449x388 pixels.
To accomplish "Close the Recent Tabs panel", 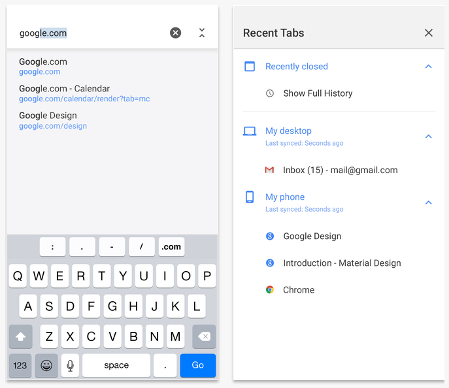I will point(428,33).
